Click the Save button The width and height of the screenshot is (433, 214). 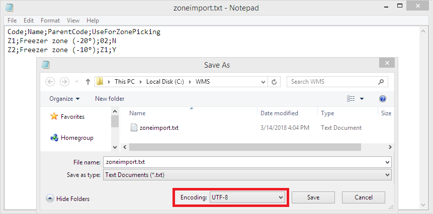click(x=313, y=197)
